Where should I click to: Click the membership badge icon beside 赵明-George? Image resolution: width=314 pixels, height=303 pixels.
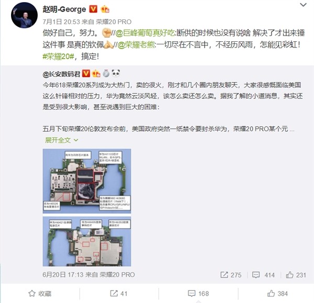[x=105, y=9]
